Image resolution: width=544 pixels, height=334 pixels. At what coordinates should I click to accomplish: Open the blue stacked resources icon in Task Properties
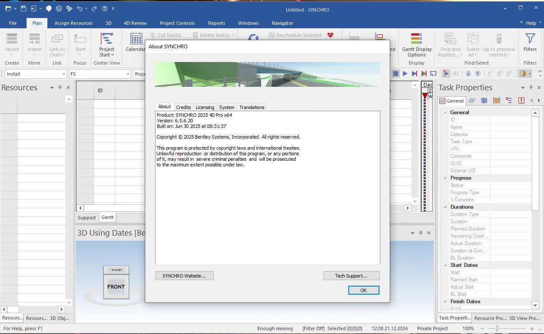click(x=484, y=100)
